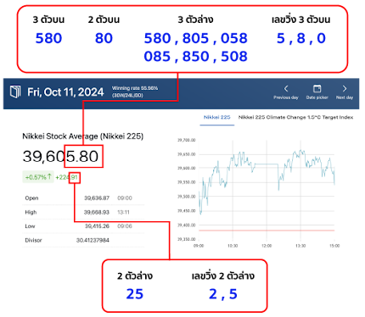Image resolution: width=365 pixels, height=317 pixels.
Task: Click the red baseline in the chart
Action: pyautogui.click(x=267, y=231)
